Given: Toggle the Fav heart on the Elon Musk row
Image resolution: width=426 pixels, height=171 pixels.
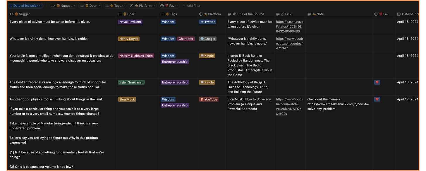Looking at the screenshot, I should (x=377, y=99).
